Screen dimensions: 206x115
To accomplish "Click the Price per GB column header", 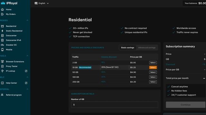I will [136, 57].
